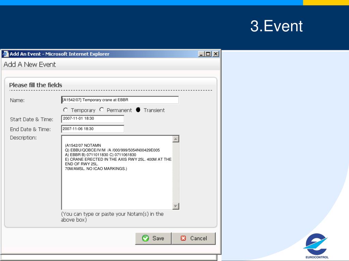Click the 'Q) EBBU/QOBCE/IV/M' line

pos(112,150)
